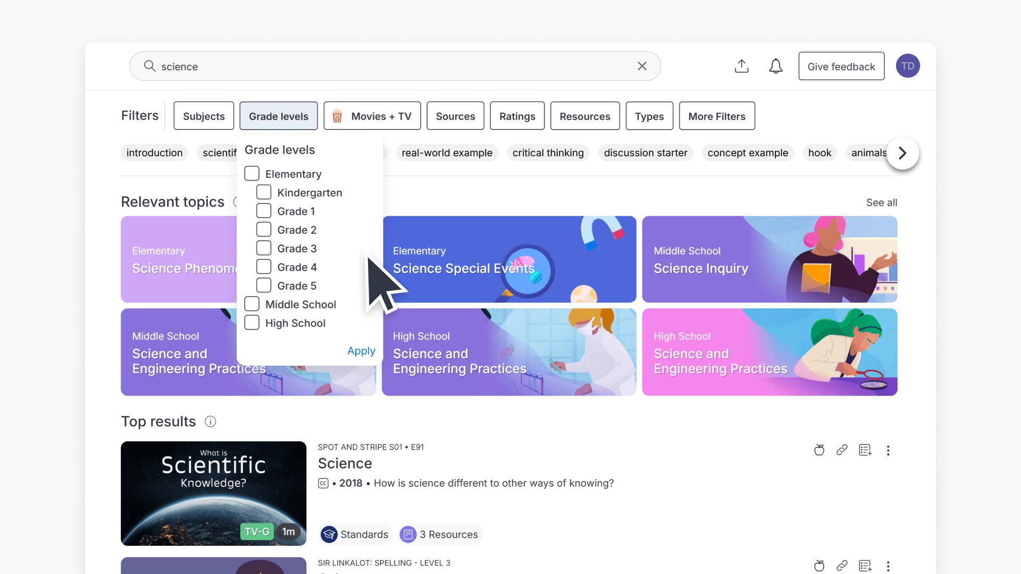Screen dimensions: 1021x574
Task: Enable the Grade 3 checkbox
Action: tap(263, 248)
